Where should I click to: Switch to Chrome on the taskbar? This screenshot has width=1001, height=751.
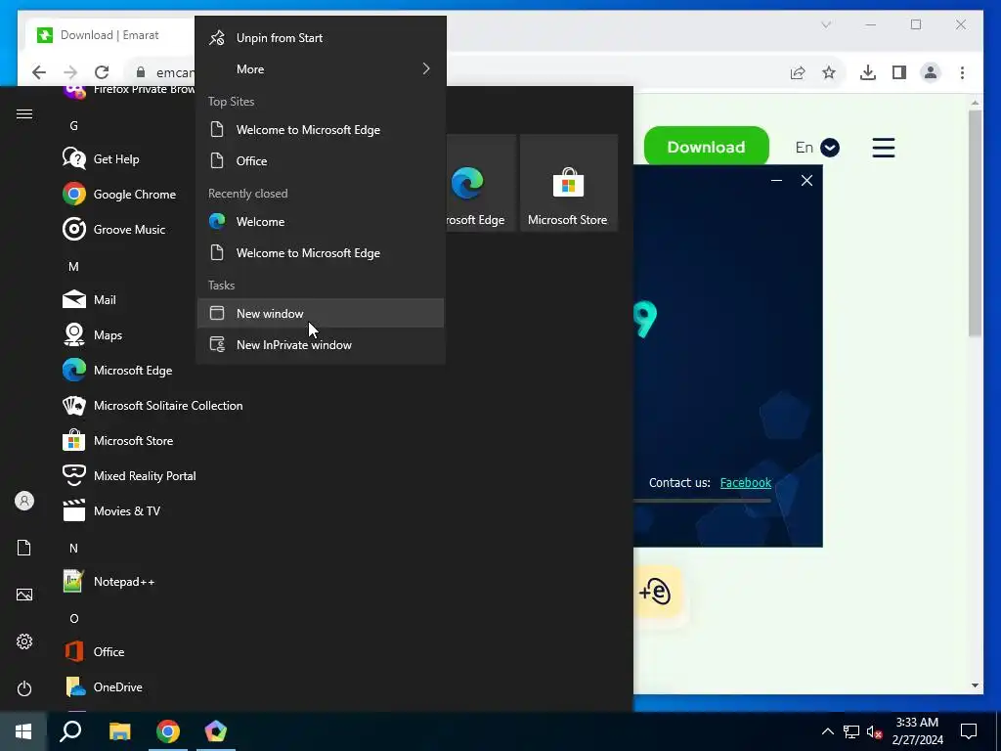pos(168,731)
